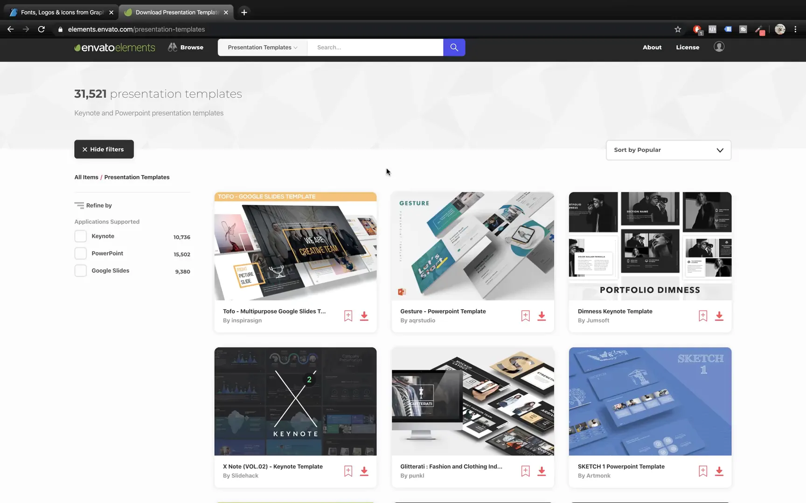This screenshot has width=806, height=503.
Task: Open the Browse section via binoculars icon
Action: click(x=185, y=47)
